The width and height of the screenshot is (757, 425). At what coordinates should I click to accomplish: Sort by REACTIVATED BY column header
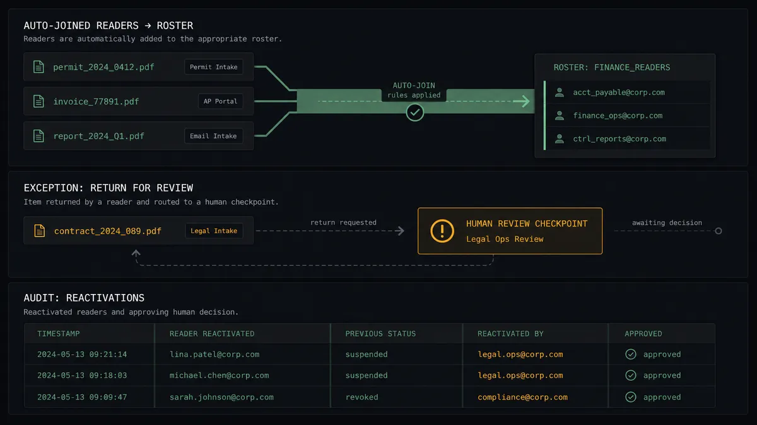click(510, 334)
